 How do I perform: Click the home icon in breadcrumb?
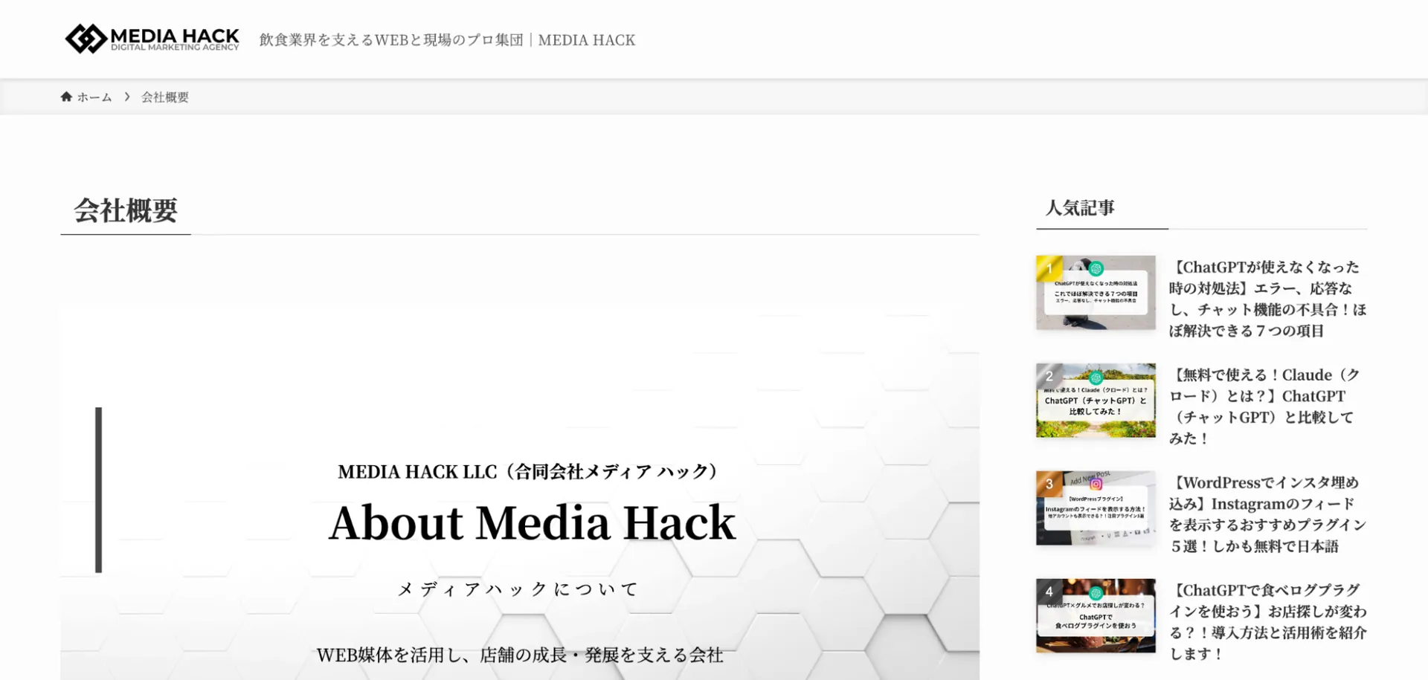click(x=66, y=97)
